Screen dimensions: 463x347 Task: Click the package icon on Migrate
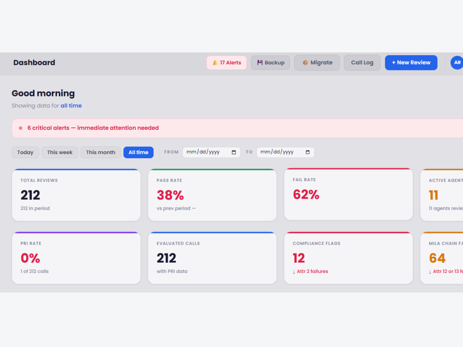point(305,62)
